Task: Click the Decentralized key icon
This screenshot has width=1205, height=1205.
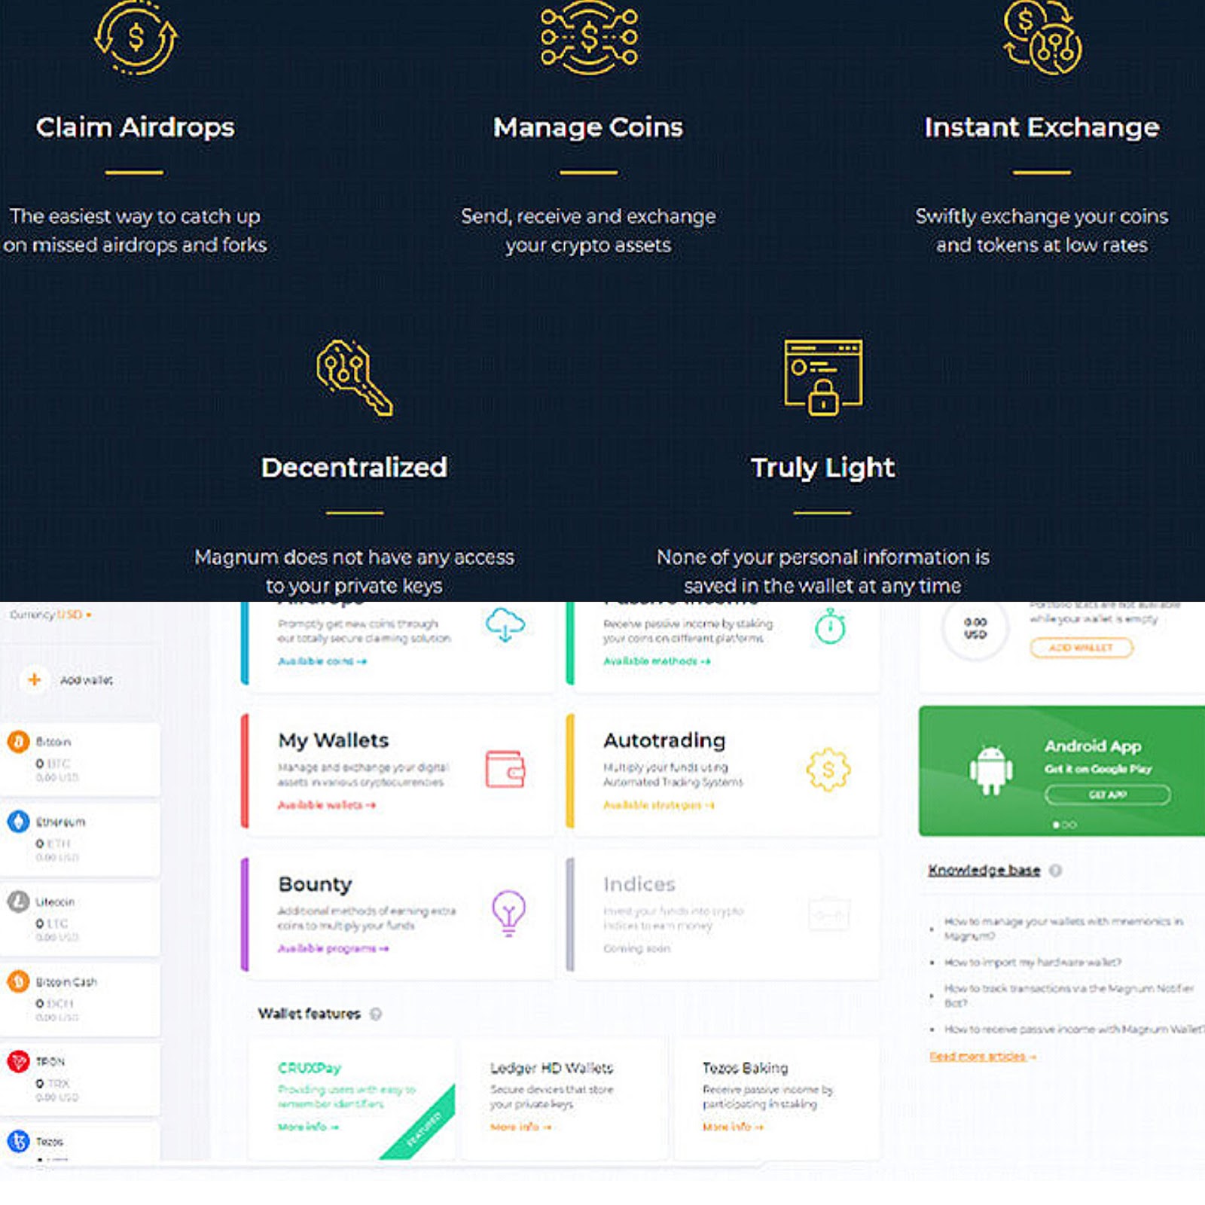Action: 354,377
